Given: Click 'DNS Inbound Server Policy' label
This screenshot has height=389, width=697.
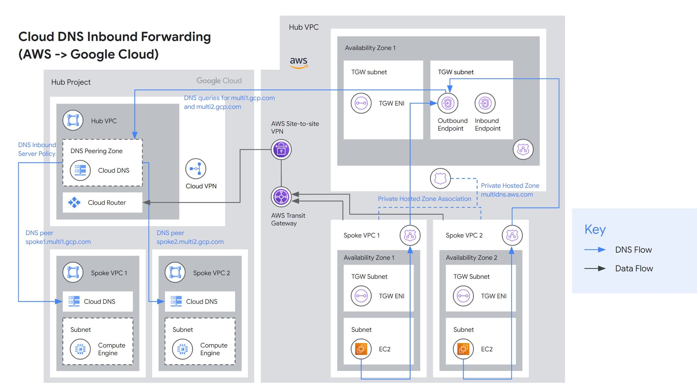Looking at the screenshot, I should [x=37, y=149].
